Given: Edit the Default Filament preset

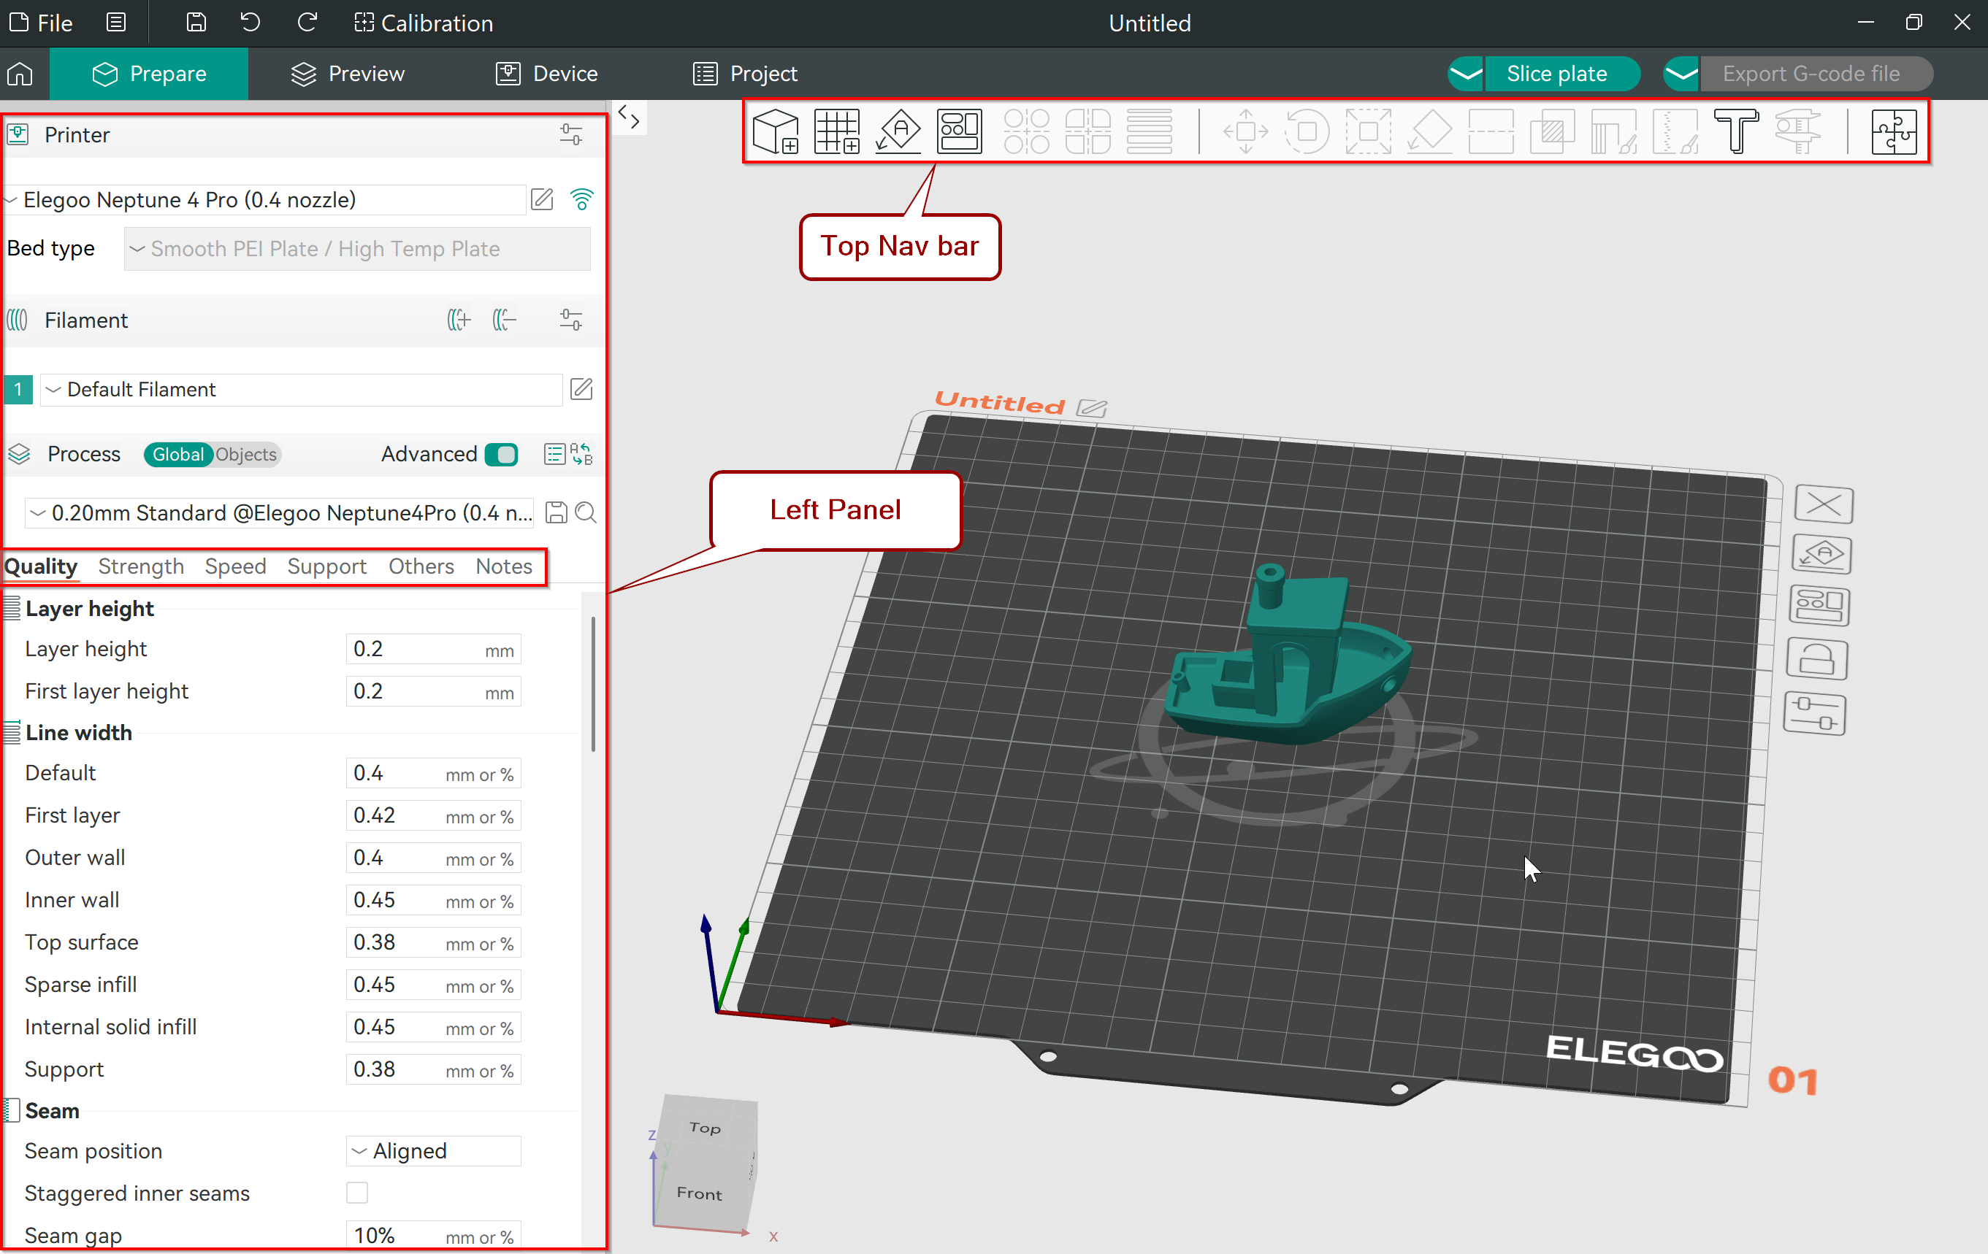Looking at the screenshot, I should pos(581,388).
